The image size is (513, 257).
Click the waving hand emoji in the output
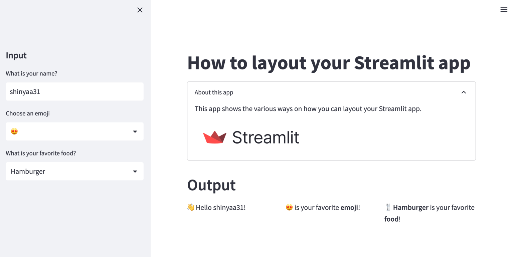191,208
